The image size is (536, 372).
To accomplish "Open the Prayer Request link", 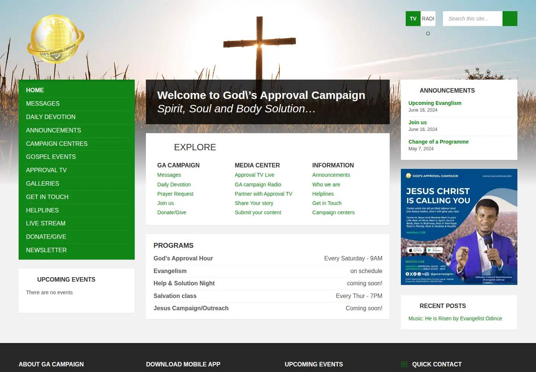I will pos(175,194).
